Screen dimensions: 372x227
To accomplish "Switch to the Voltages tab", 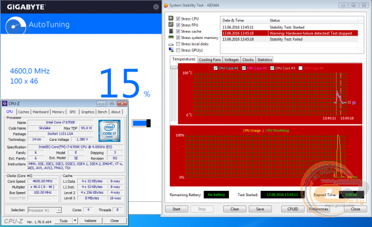I will coord(231,59).
